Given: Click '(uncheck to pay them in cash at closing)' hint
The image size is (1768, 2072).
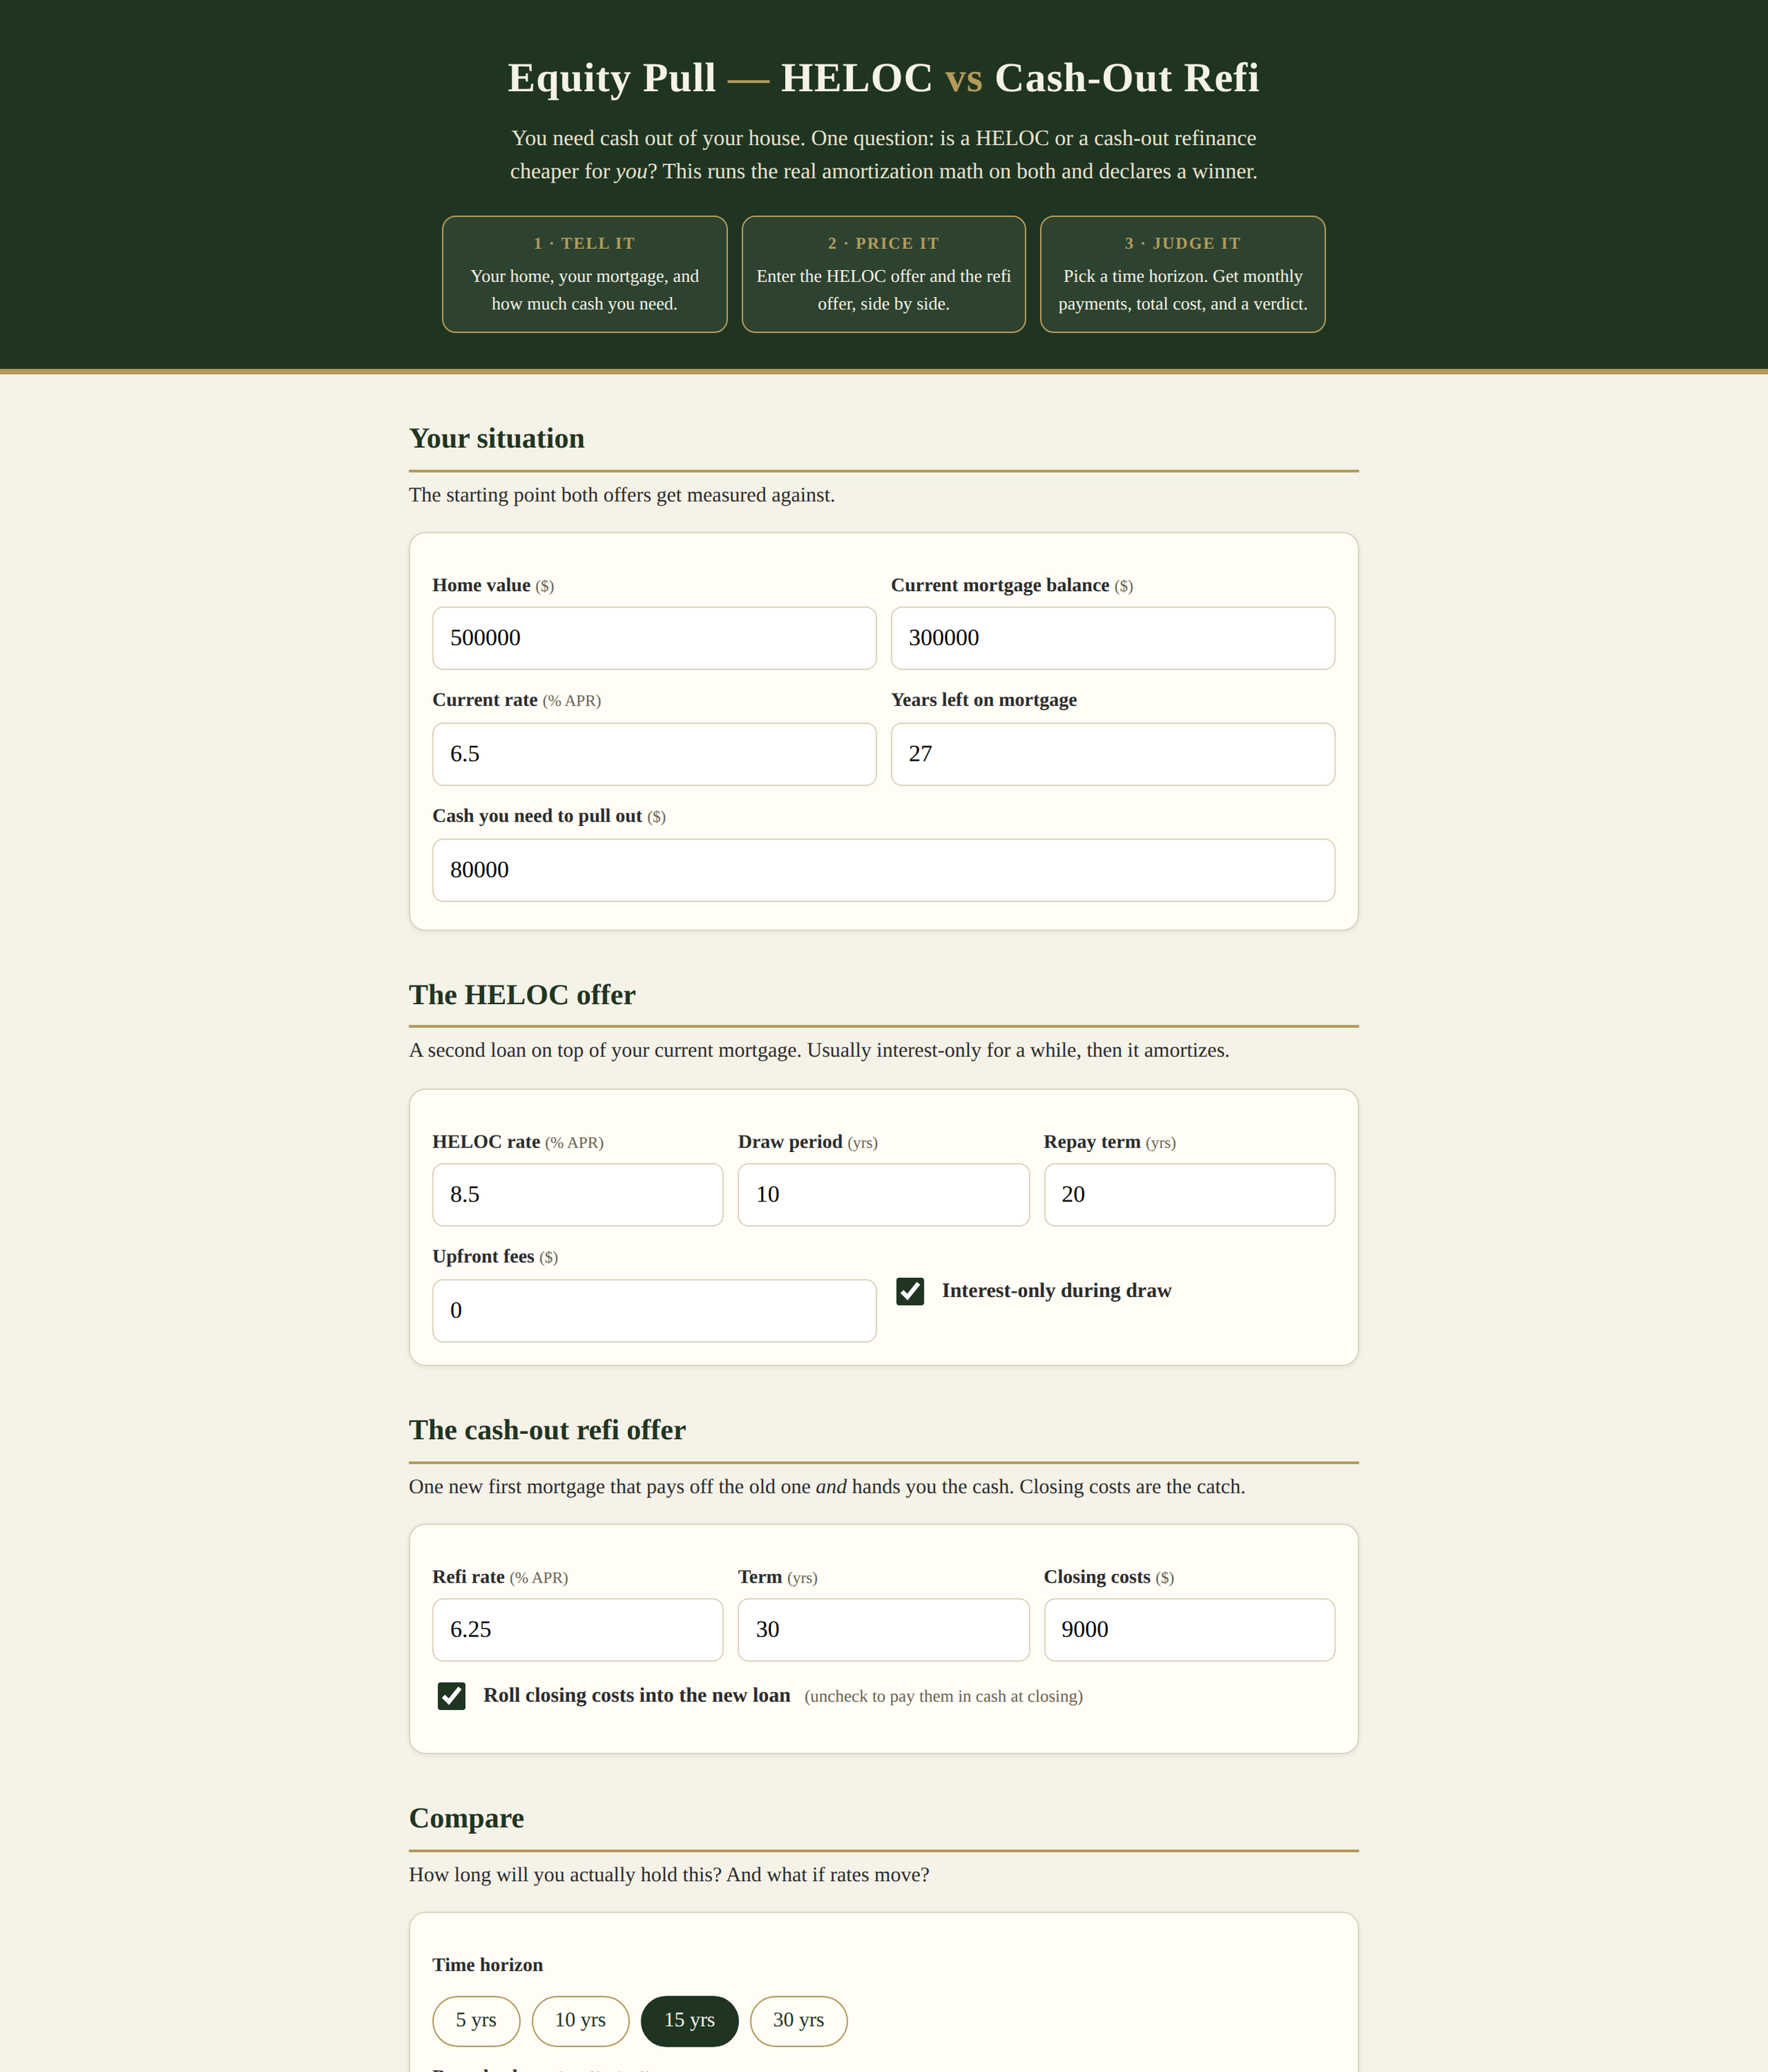Looking at the screenshot, I should pos(943,1697).
